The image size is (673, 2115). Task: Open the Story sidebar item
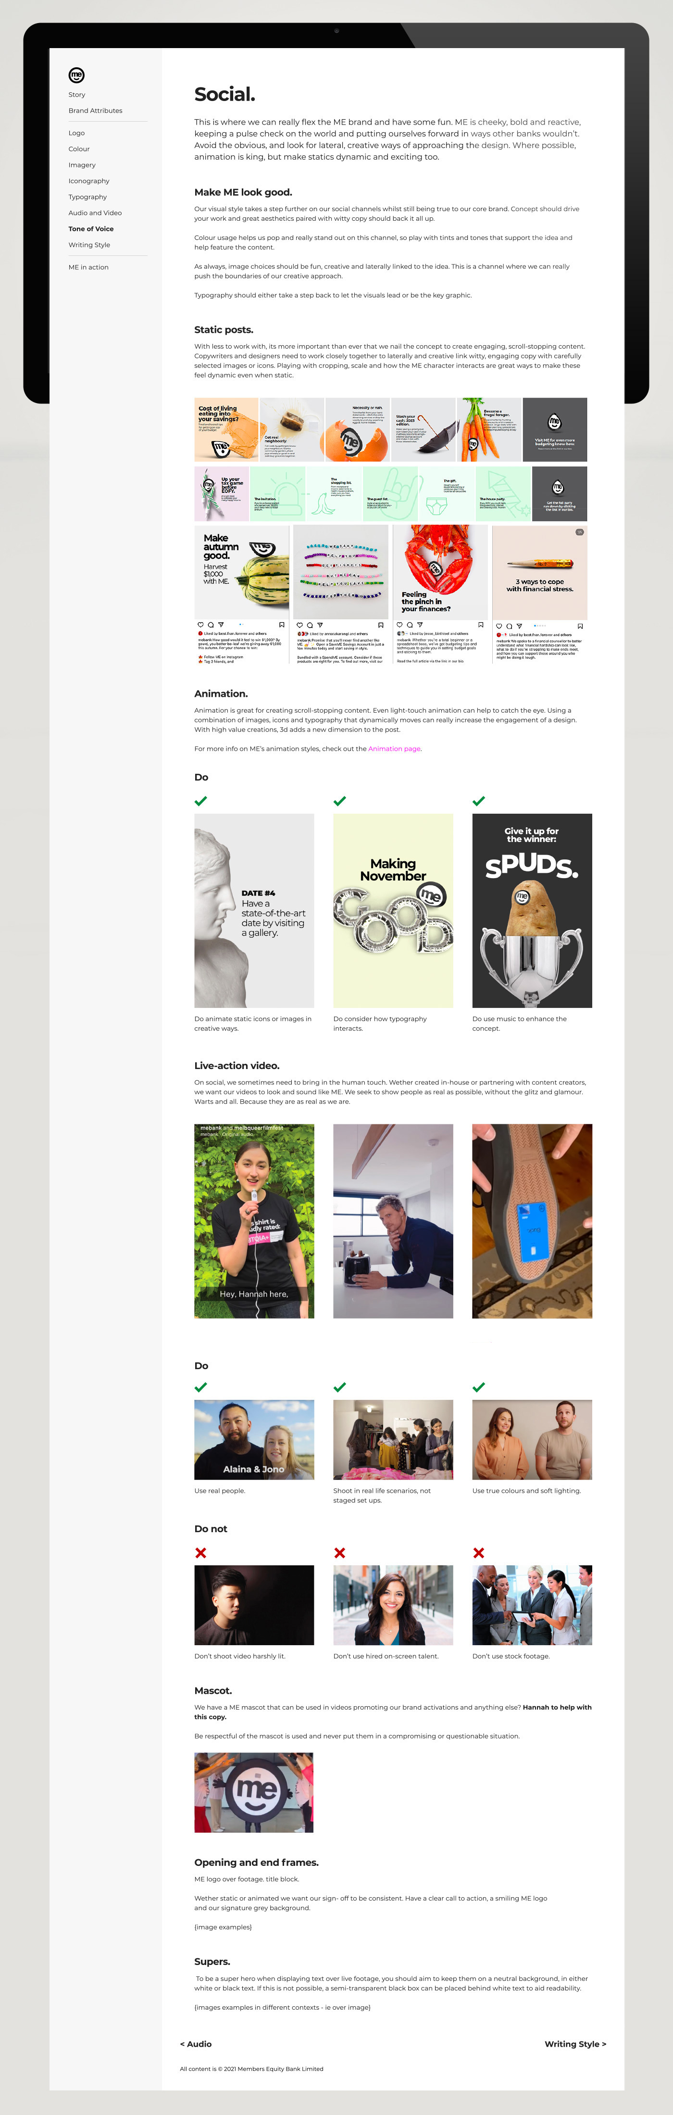tap(76, 94)
